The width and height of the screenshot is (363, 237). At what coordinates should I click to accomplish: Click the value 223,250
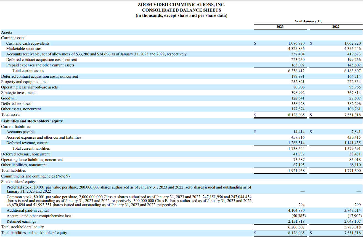[x=298, y=60]
